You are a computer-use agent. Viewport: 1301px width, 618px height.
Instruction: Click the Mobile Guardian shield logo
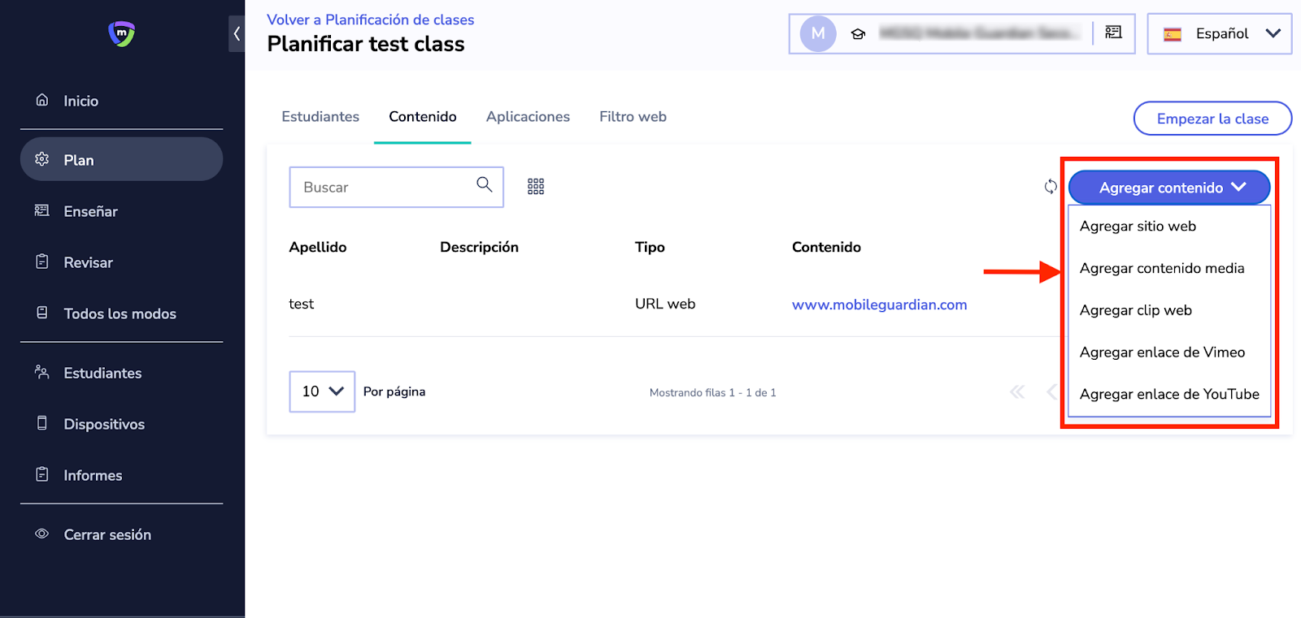click(122, 33)
